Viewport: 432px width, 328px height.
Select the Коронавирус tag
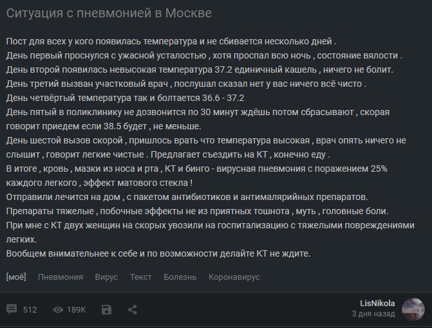point(234,277)
